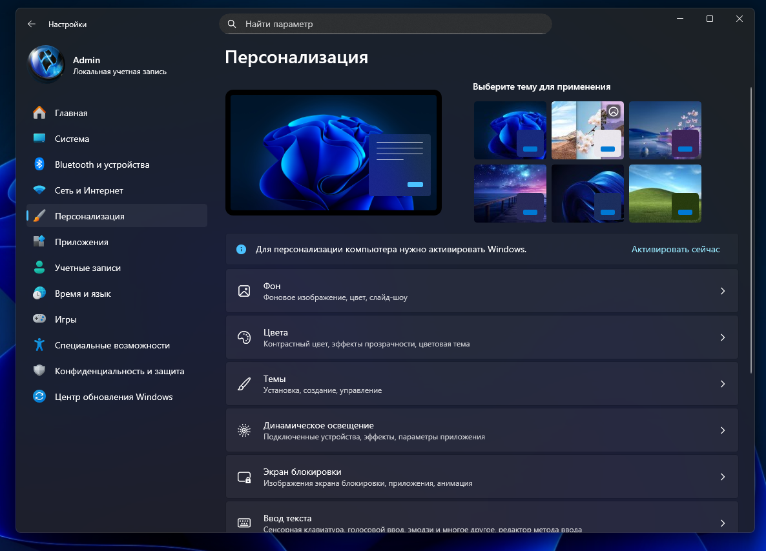The width and height of the screenshot is (766, 551).
Task: Click the Выберите тему для применения heading
Action: pyautogui.click(x=542, y=86)
